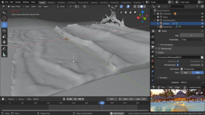
Task: Open the Container MPEG-4 dropdown
Action: [x=192, y=82]
